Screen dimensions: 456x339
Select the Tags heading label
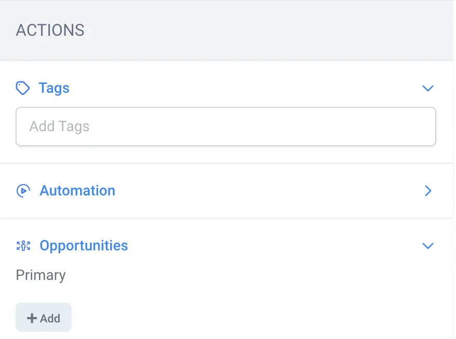54,88
